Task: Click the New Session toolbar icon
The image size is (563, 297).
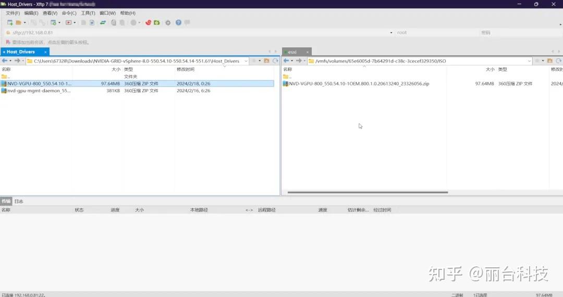Action: pyautogui.click(x=10, y=22)
